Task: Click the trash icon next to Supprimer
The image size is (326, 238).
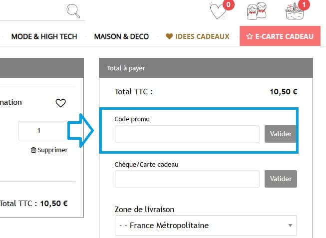Action: pos(33,150)
